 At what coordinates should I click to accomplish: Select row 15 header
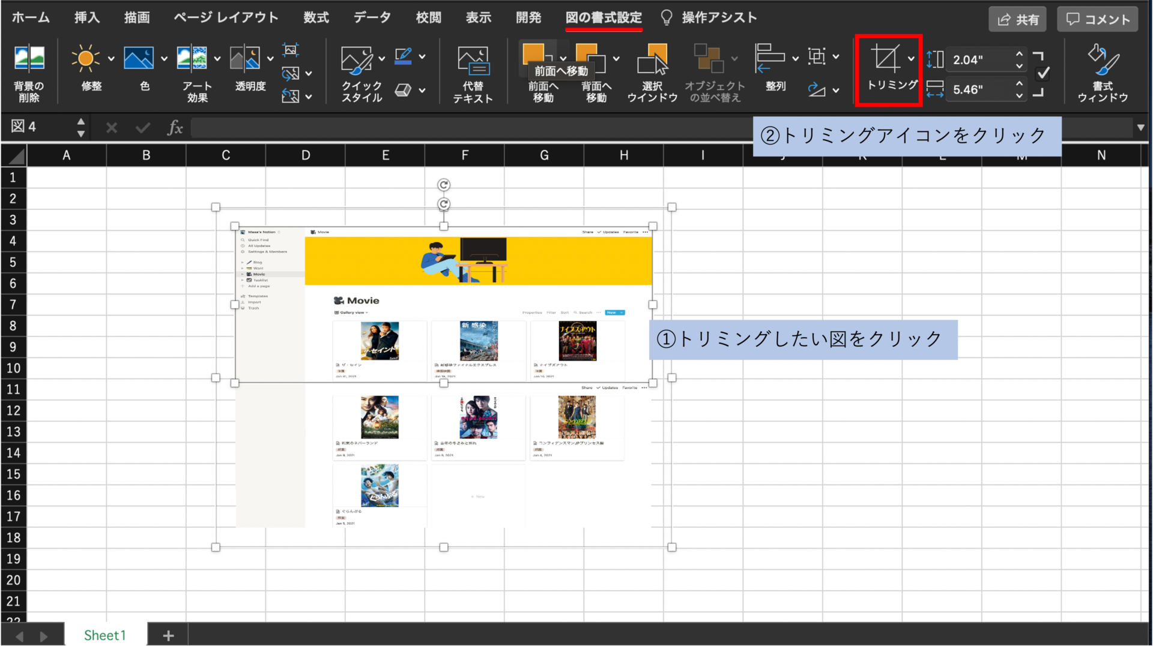(13, 474)
